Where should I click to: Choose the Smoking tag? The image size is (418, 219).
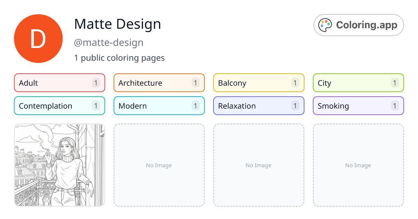pyautogui.click(x=358, y=106)
